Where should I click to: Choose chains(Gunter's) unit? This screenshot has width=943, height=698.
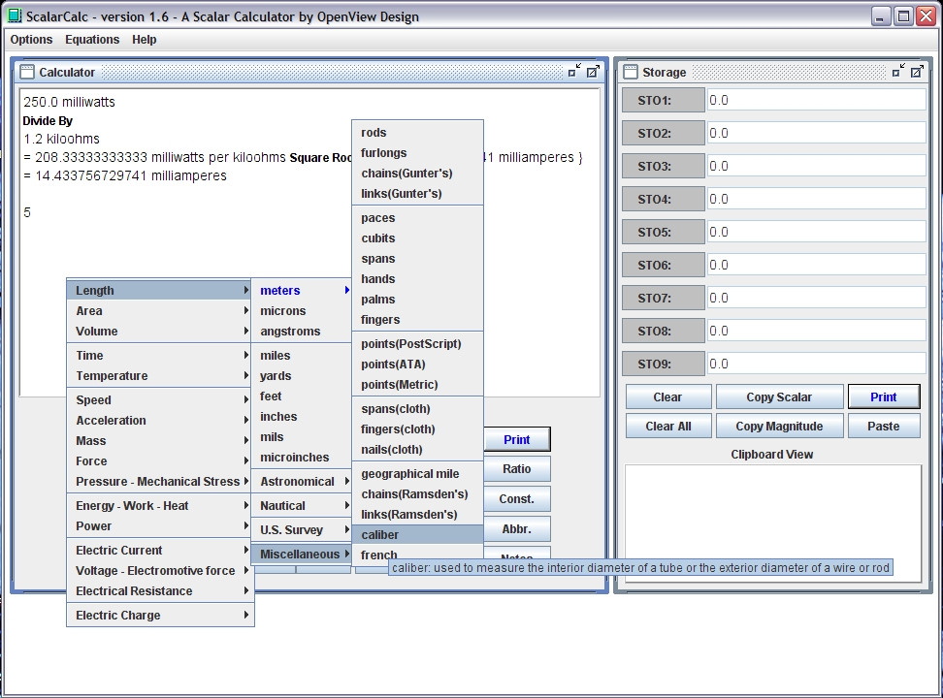coord(417,174)
